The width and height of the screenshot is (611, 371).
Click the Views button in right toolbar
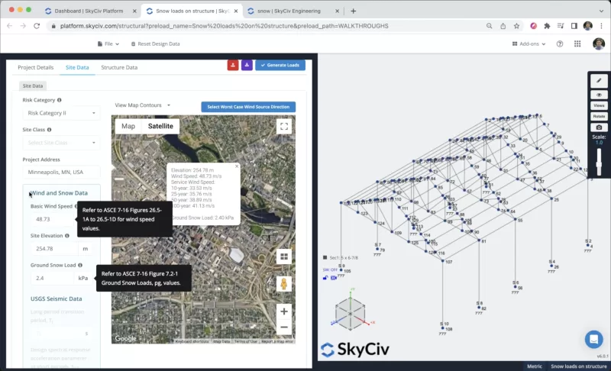tap(599, 105)
